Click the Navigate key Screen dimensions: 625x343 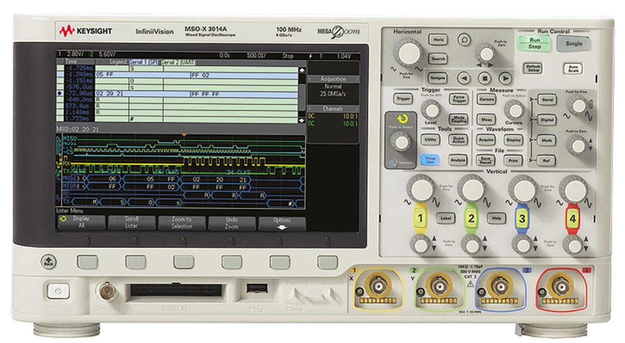point(438,78)
